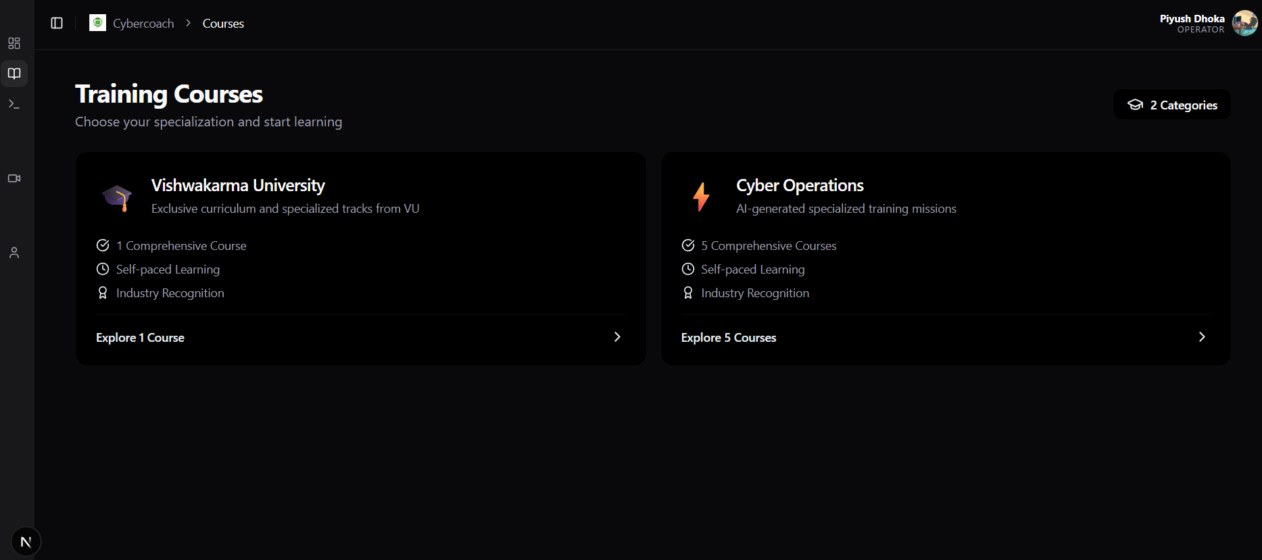Viewport: 1262px width, 560px height.
Task: Select Courses in the breadcrumb
Action: (223, 24)
